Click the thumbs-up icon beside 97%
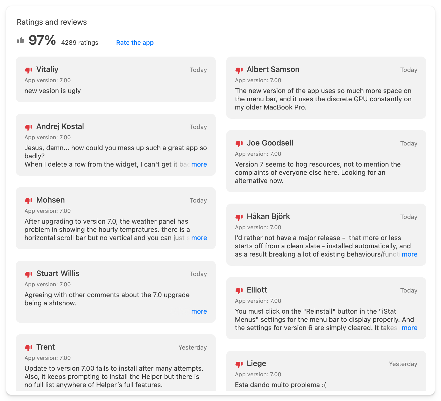This screenshot has width=441, height=401. pos(21,40)
